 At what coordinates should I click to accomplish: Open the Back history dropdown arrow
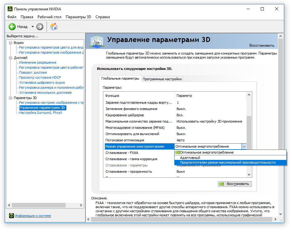point(33,27)
